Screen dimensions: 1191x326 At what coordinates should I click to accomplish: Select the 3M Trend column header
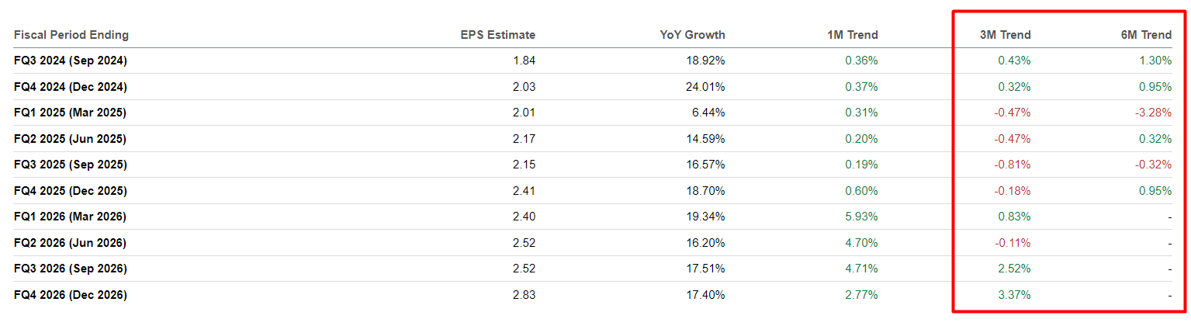click(1005, 35)
